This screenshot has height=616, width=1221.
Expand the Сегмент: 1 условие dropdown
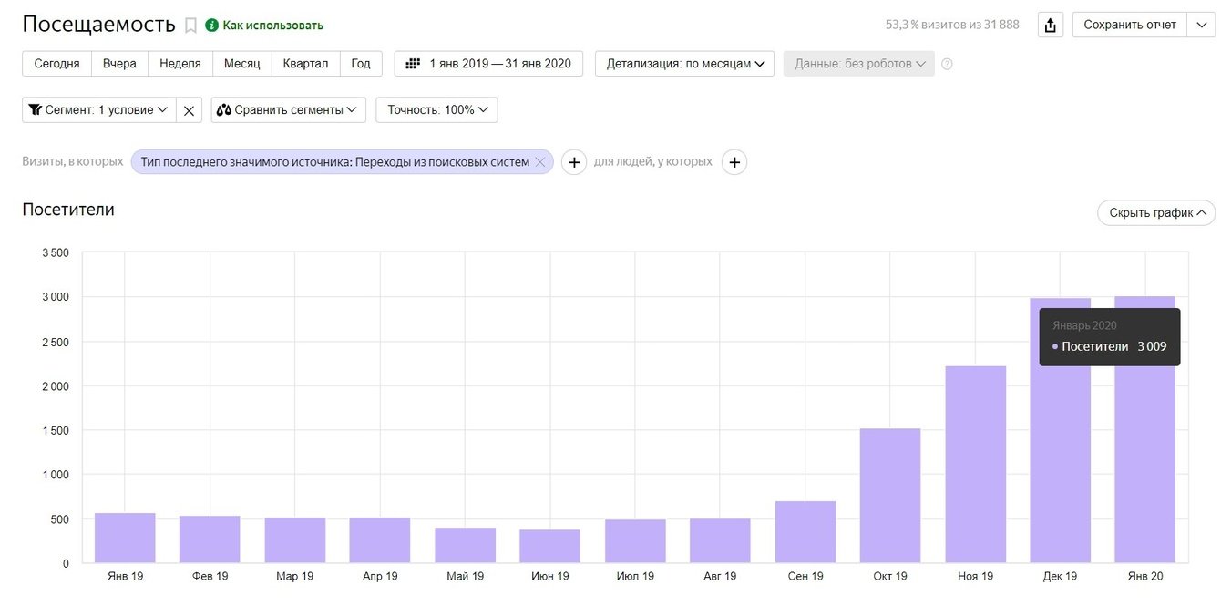tap(98, 110)
